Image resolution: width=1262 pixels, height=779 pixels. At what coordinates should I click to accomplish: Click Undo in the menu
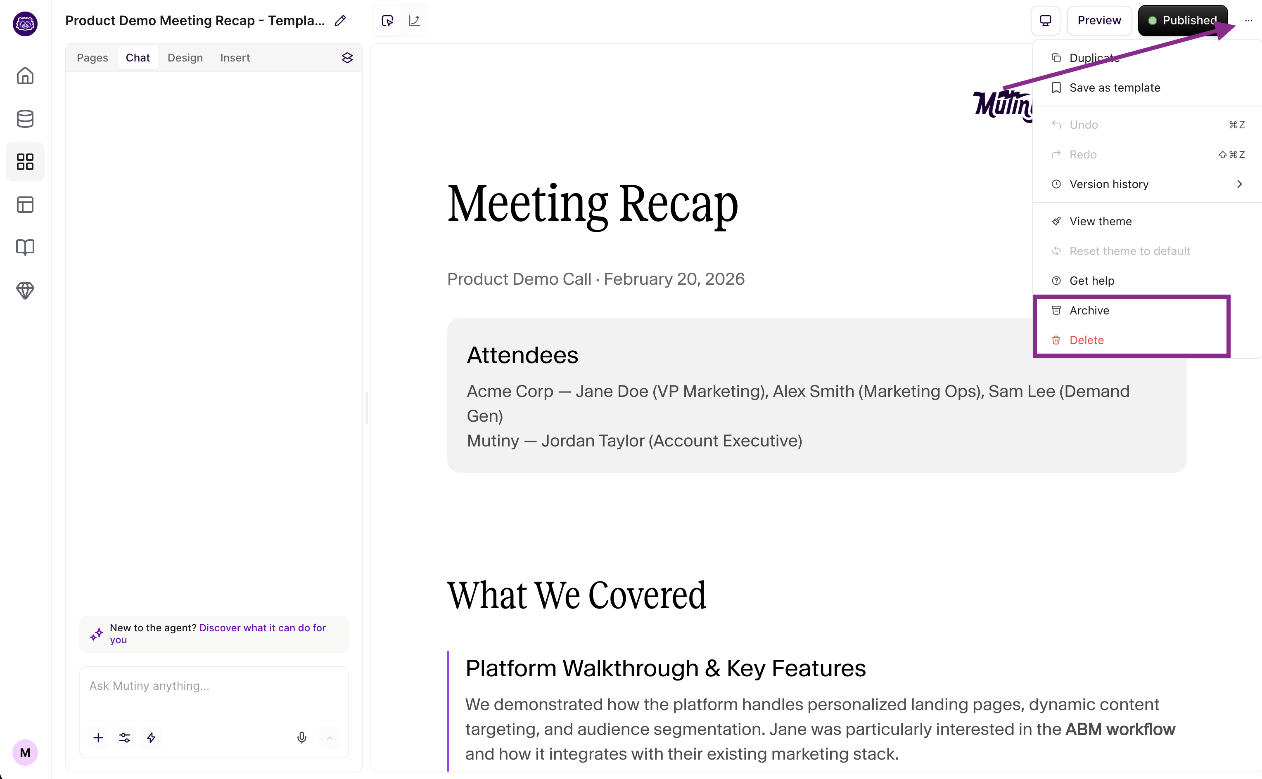pos(1147,125)
